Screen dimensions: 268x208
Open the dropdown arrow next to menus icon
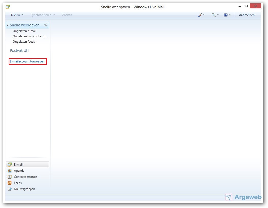(218, 15)
